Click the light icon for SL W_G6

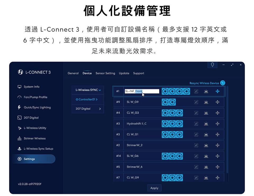tap(206, 156)
